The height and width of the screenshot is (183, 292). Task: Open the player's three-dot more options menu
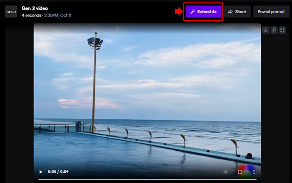click(x=254, y=172)
